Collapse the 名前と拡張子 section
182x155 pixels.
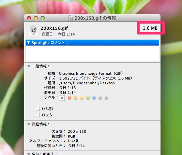(x=29, y=154)
